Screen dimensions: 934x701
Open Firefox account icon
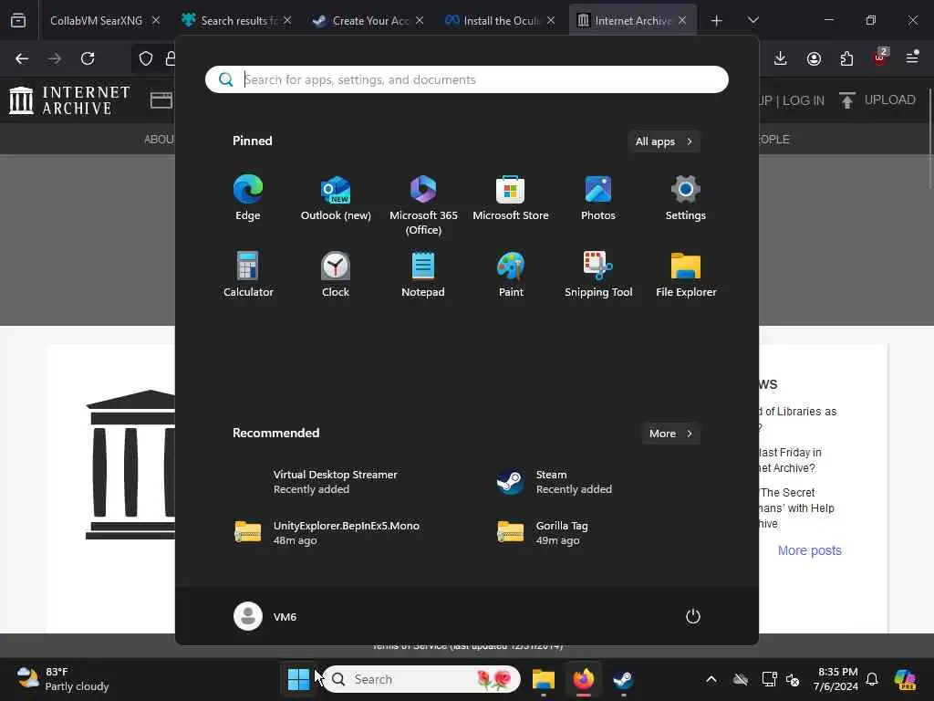(x=814, y=58)
